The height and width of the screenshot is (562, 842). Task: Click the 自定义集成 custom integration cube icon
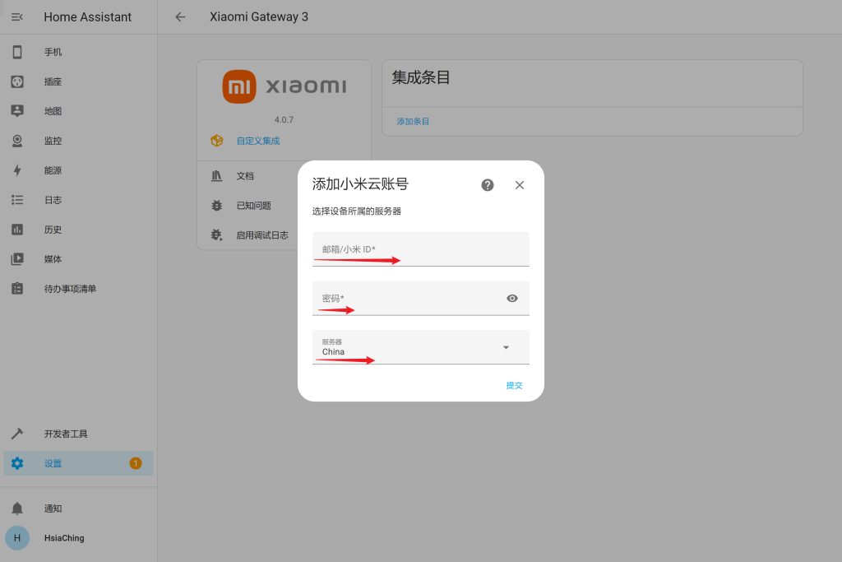217,141
